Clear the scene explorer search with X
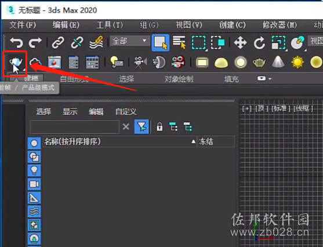 pos(126,127)
